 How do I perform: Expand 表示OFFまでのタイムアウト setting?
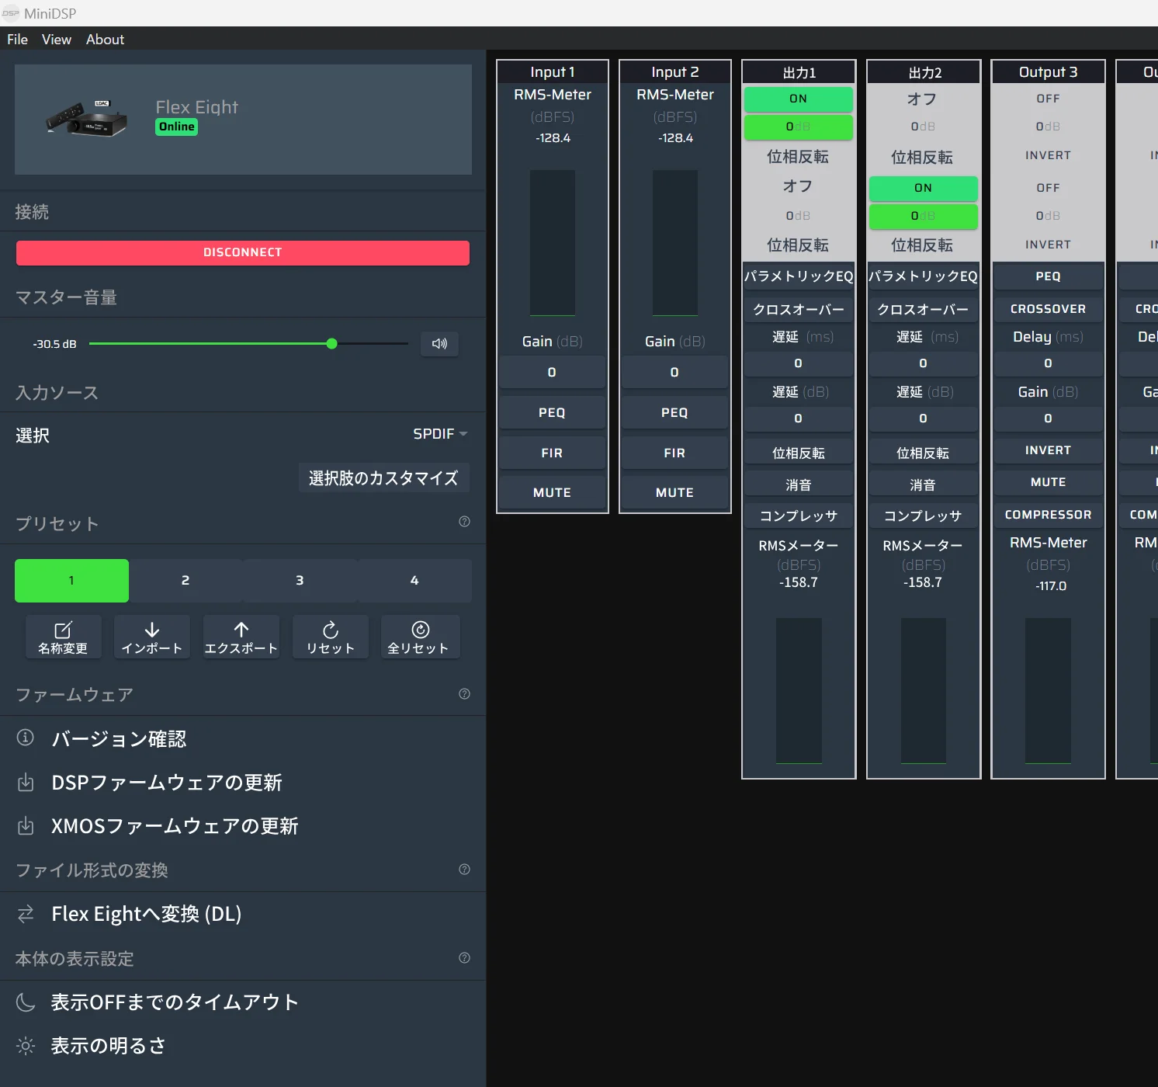point(175,1002)
